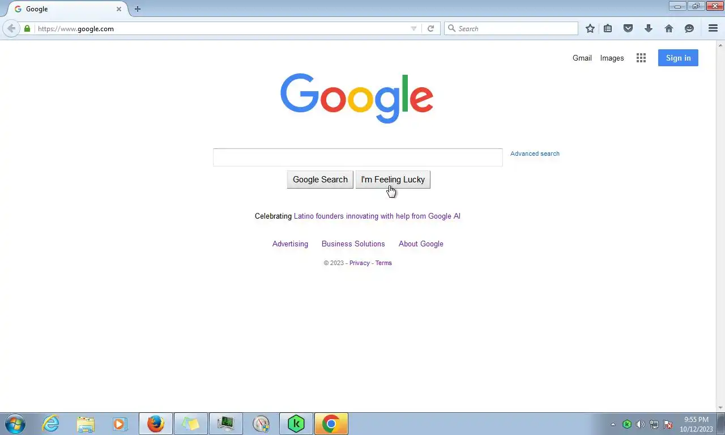Image resolution: width=725 pixels, height=435 pixels.
Task: Show hidden system tray icons
Action: (x=613, y=424)
